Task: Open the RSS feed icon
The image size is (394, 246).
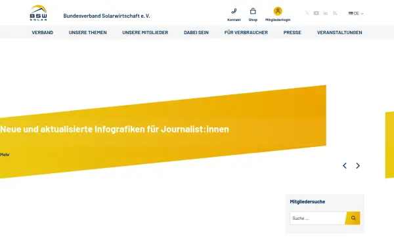Action: (335, 13)
